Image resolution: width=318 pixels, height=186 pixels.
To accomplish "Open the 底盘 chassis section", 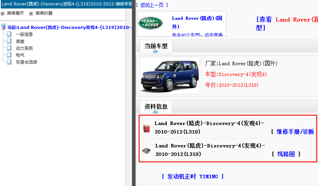I will (x=20, y=41).
